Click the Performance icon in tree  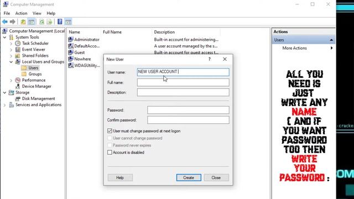[x=18, y=80]
